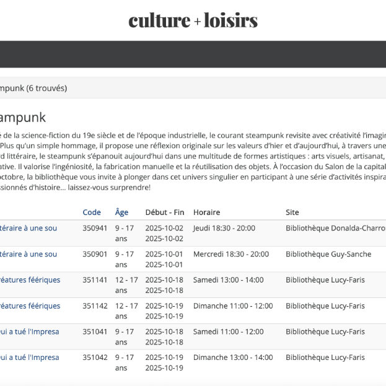Click the Horaire column header
This screenshot has width=386, height=386.
point(206,212)
